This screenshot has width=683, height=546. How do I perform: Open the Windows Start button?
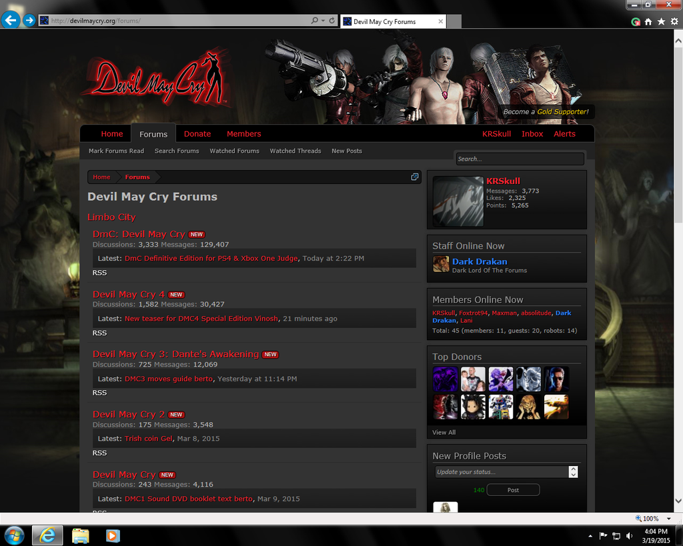coord(14,535)
